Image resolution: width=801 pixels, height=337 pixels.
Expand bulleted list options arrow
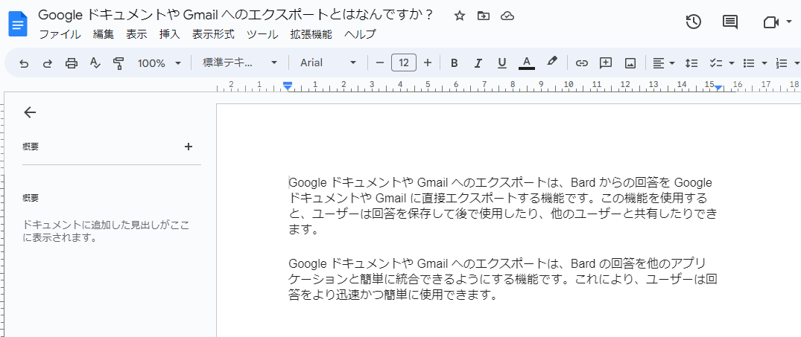[x=764, y=63]
